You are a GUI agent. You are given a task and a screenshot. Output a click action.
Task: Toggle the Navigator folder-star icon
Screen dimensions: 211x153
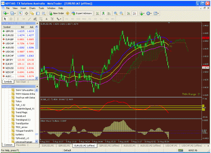click(x=32, y=13)
